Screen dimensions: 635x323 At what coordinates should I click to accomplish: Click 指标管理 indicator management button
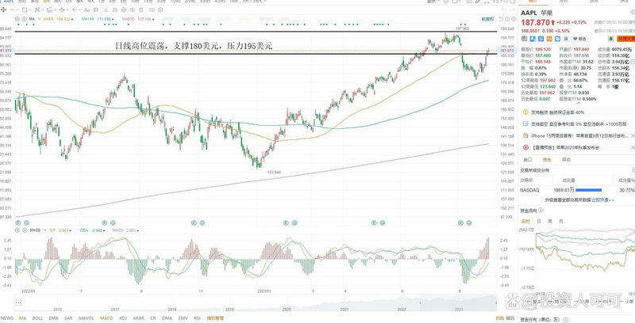pos(214,318)
